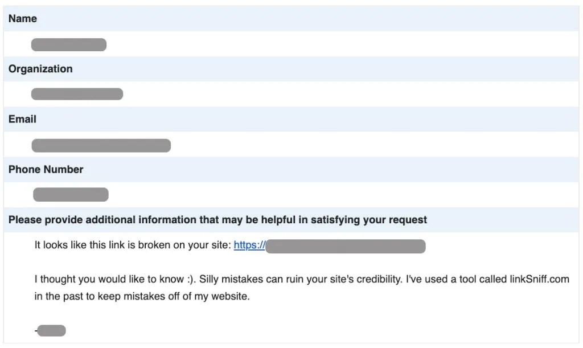
Task: Click the https:// hyperlink in the message
Action: [249, 245]
